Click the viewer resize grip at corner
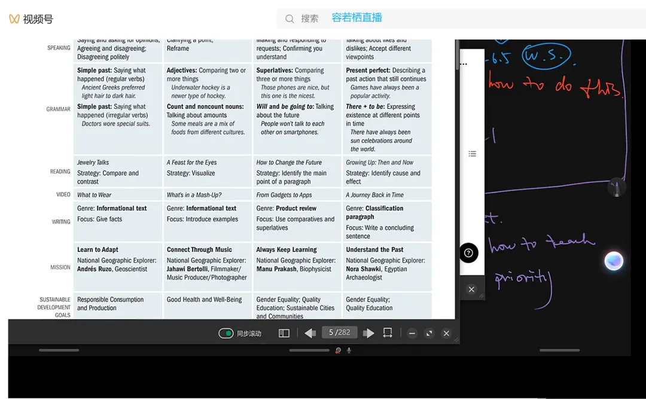Image resolution: width=646 pixels, height=399 pixels. point(456,340)
